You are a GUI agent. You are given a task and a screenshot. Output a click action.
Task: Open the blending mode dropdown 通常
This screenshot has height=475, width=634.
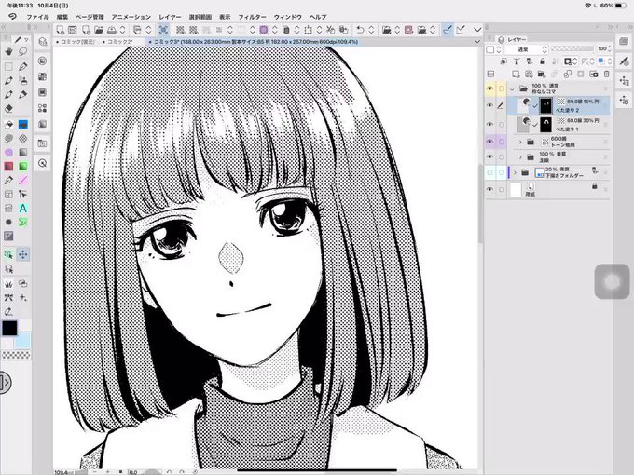(526, 49)
